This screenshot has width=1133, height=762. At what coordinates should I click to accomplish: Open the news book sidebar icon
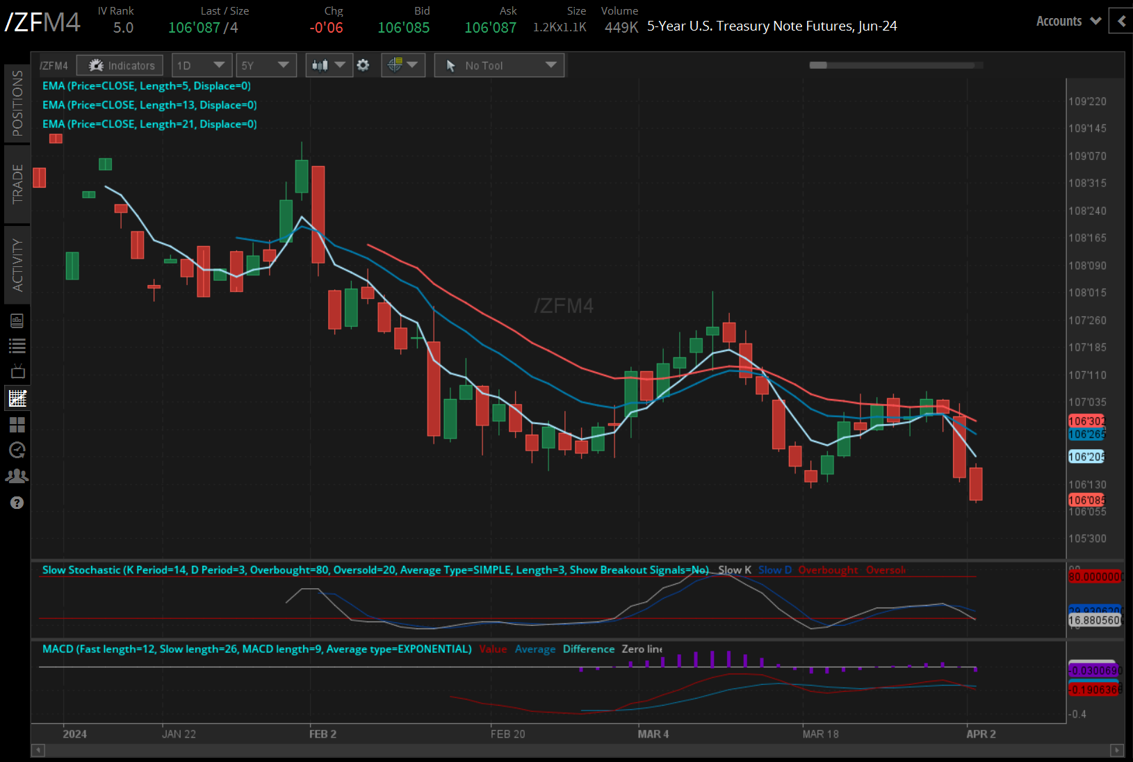[x=17, y=321]
